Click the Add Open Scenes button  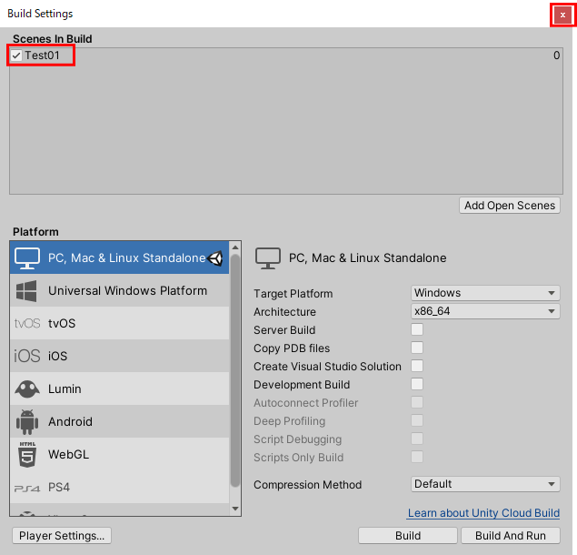[x=510, y=206]
